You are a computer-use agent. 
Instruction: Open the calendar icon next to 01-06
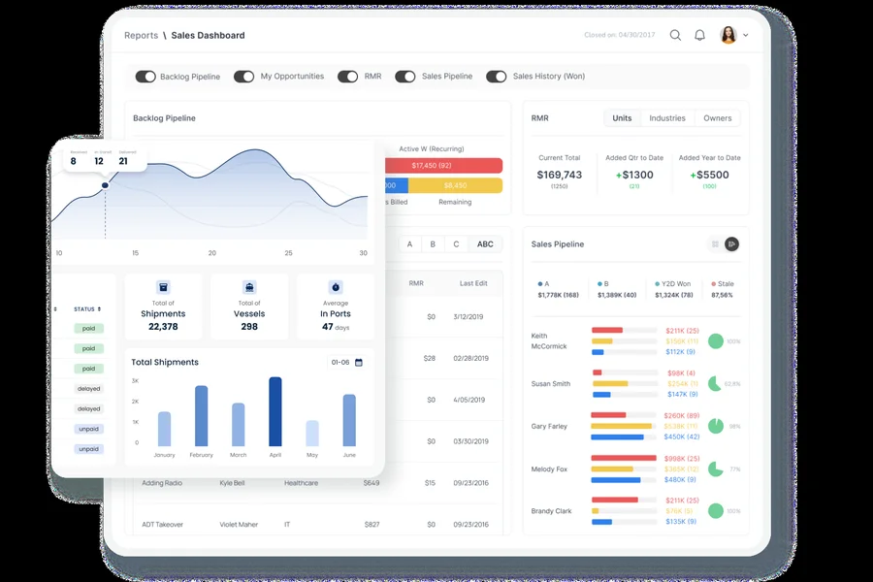[x=357, y=361]
